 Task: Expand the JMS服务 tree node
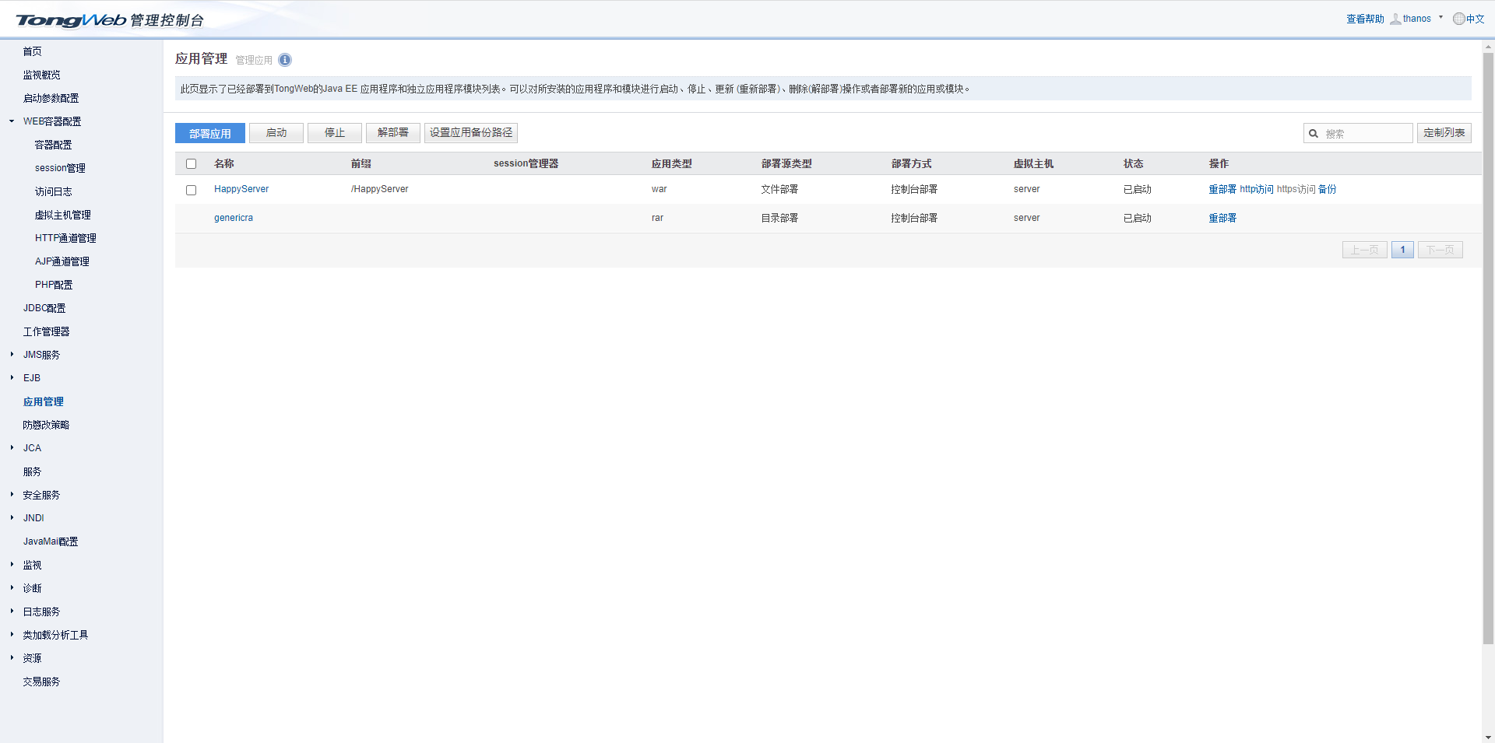12,355
